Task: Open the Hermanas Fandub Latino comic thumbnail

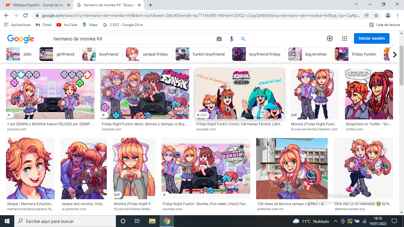Action: pos(240,94)
